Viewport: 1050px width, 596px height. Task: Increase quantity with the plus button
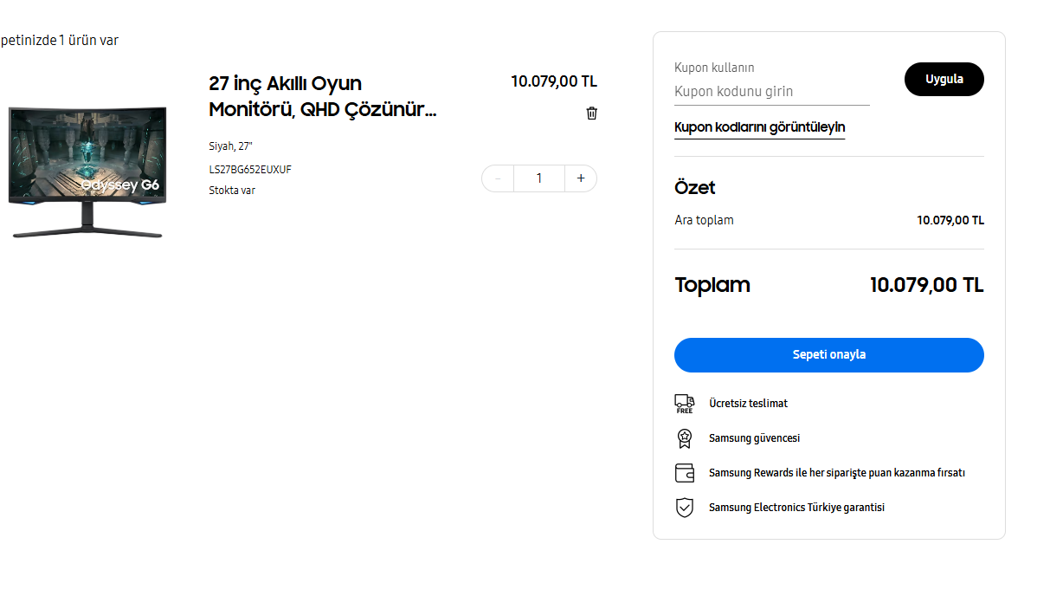[581, 178]
